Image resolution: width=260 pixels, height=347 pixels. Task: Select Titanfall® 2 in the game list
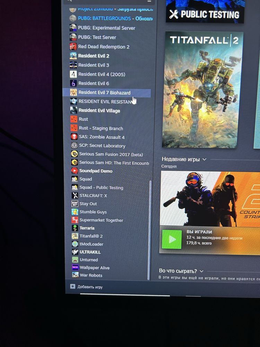tap(91, 236)
